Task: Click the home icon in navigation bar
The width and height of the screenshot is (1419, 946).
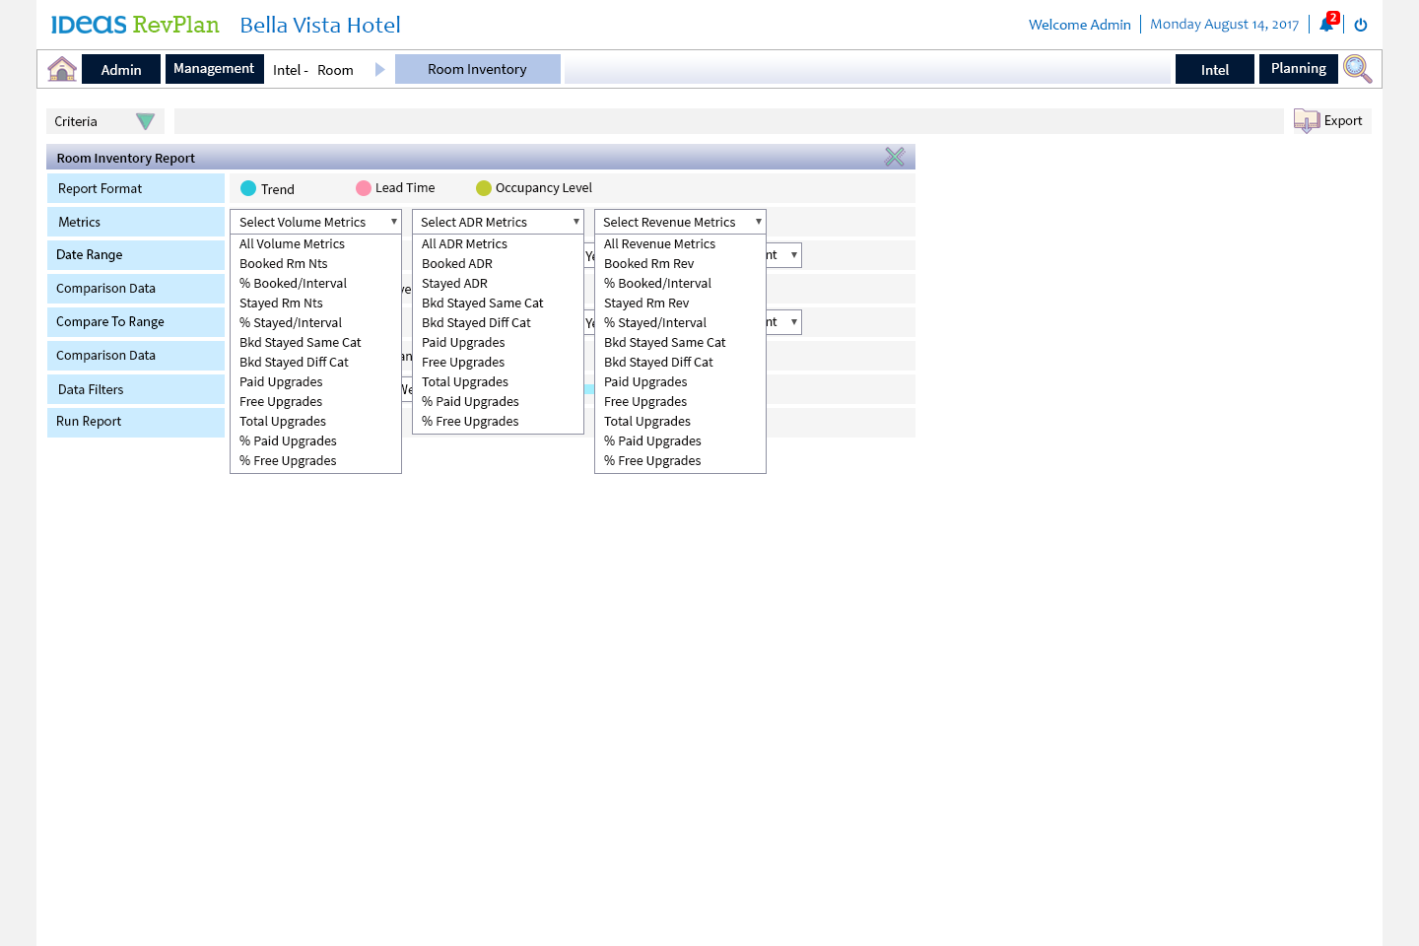Action: (x=62, y=69)
